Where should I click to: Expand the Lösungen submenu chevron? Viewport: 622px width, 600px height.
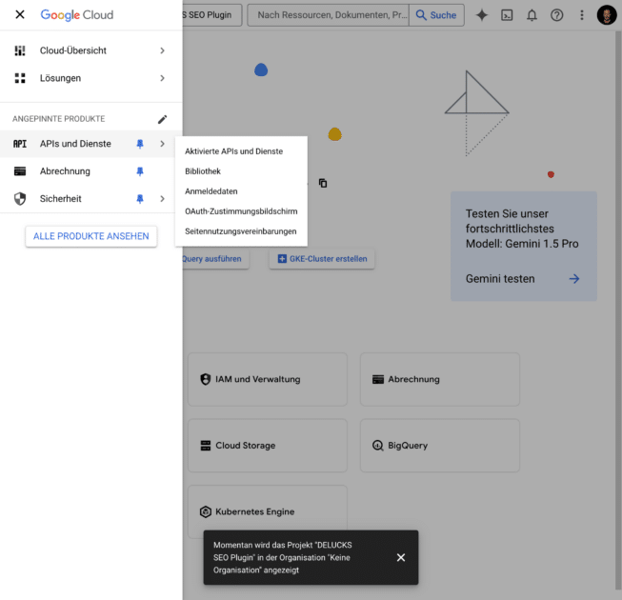(162, 78)
